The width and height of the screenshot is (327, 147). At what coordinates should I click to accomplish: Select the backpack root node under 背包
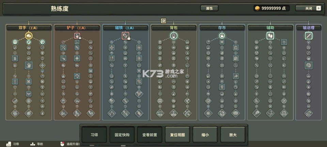coord(173,36)
